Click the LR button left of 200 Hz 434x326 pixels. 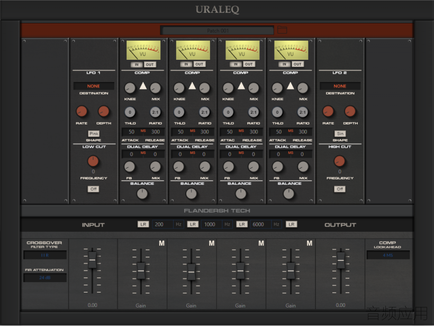point(143,224)
